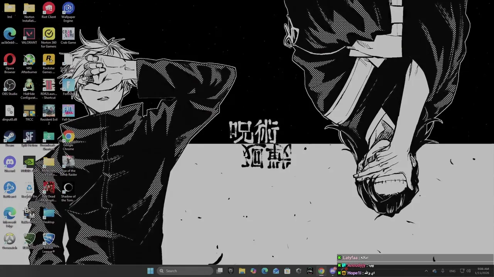Open Norton 360 for Gamers

[49, 38]
